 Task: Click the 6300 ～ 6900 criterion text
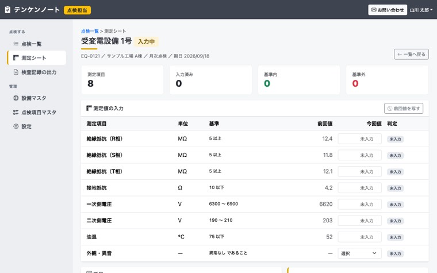[x=224, y=204]
